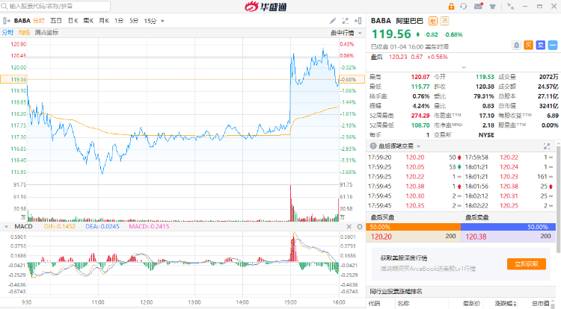Click the 18:02:22 trade tick row
561x309 pixels.
tap(509, 205)
